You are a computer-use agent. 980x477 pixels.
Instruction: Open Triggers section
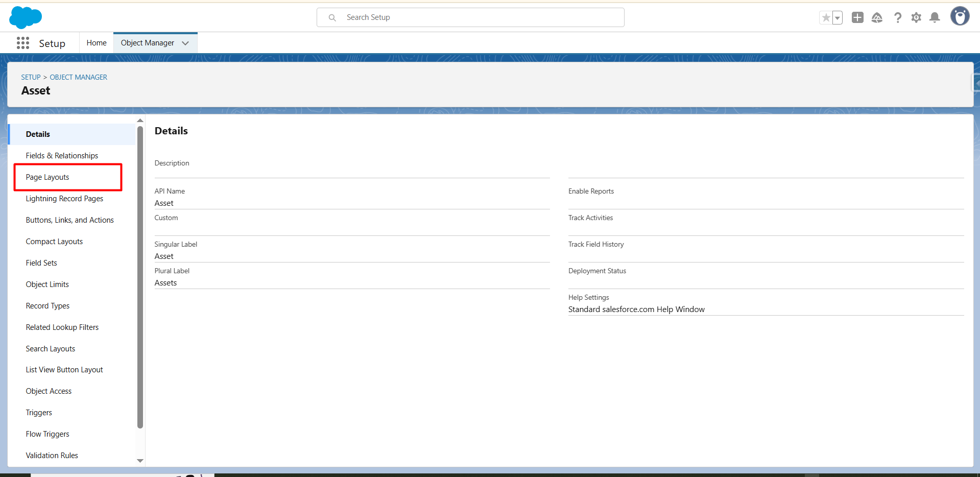pos(39,413)
